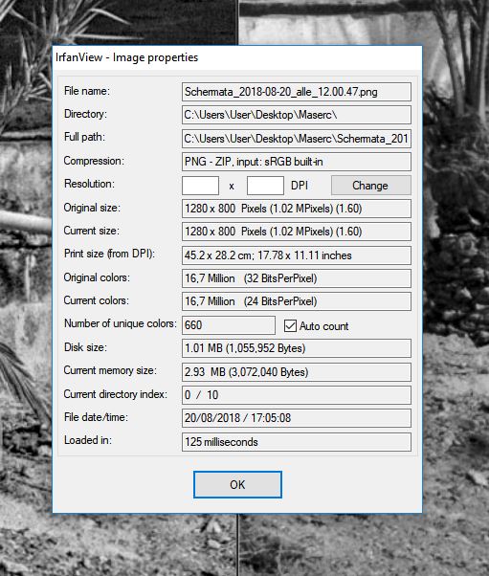The image size is (489, 576).
Task: Click the Current directory index field
Action: pyautogui.click(x=297, y=395)
